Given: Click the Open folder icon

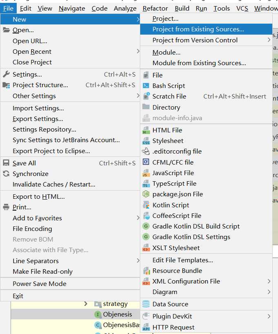Looking at the screenshot, I should pos(6,30).
